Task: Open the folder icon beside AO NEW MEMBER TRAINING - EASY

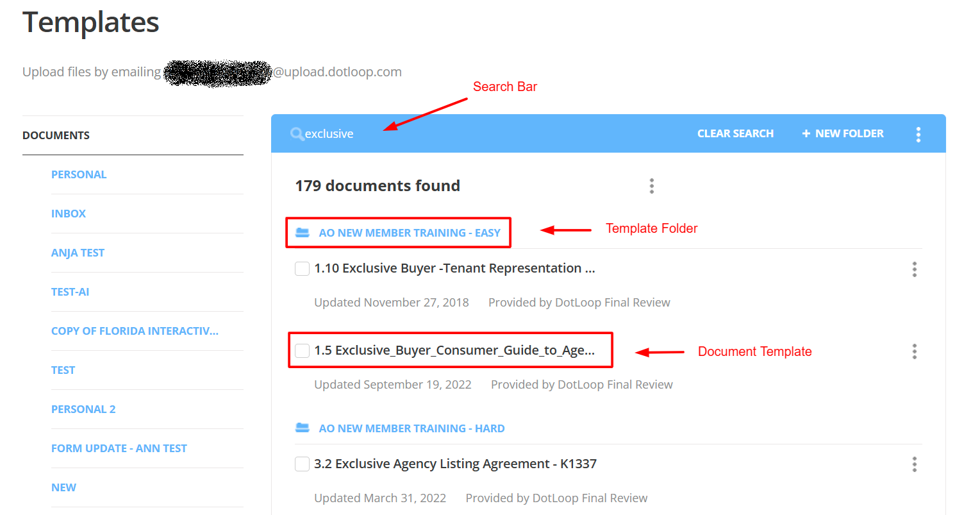Action: tap(302, 232)
